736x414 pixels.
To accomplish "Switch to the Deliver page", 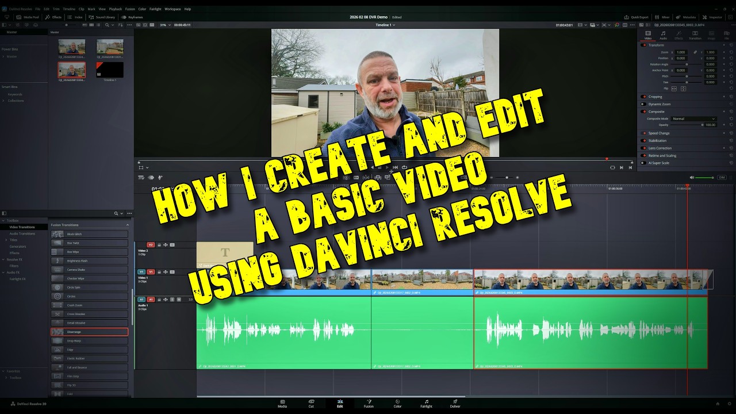I will coord(455,404).
